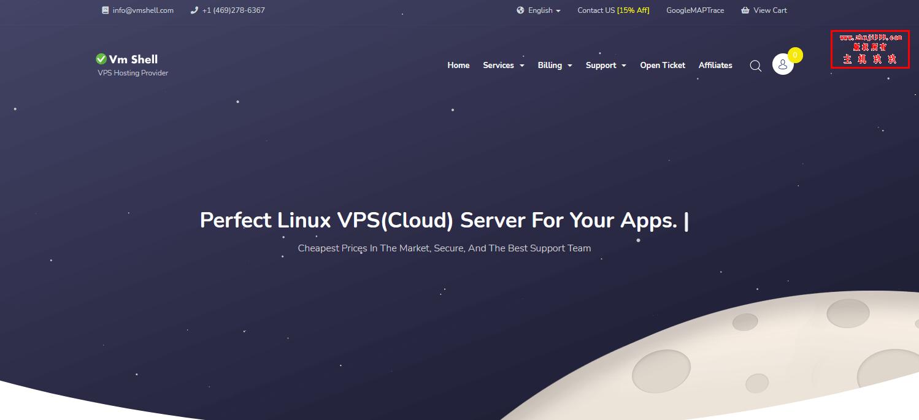This screenshot has height=420, width=919.
Task: Click the green checkmark Vm Shell logo
Action: [101, 59]
